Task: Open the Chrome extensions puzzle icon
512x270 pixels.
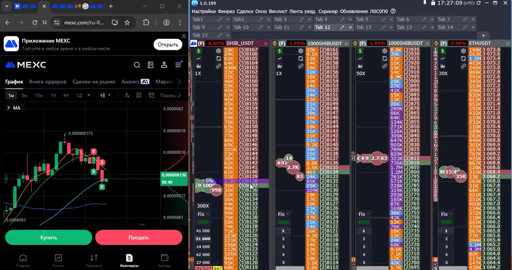Action: (x=146, y=23)
